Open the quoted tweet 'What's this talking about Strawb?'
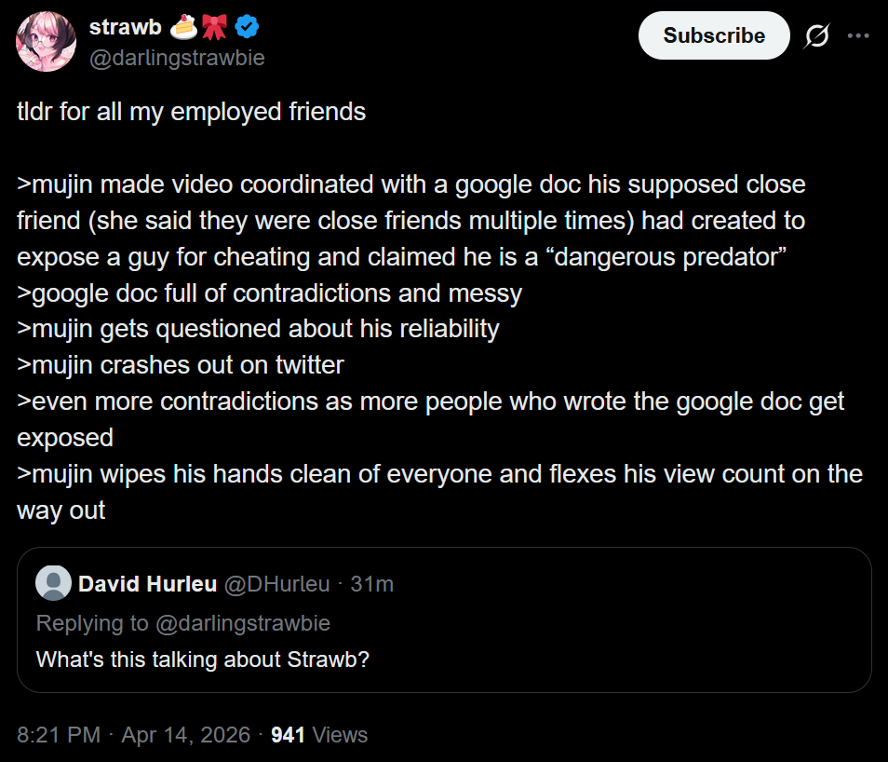This screenshot has width=888, height=762. (203, 660)
